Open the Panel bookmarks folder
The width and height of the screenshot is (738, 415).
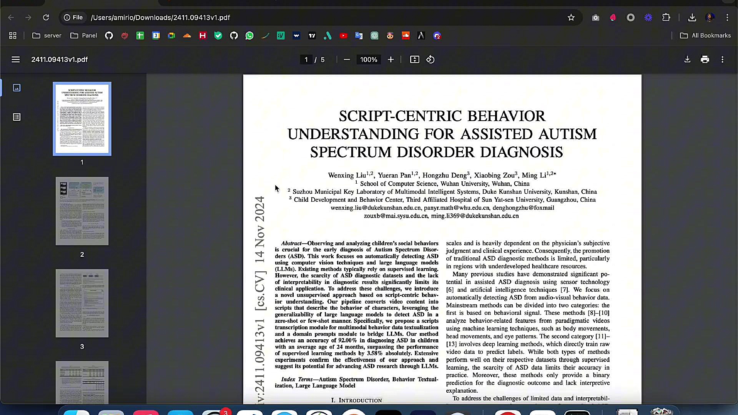[84, 36]
